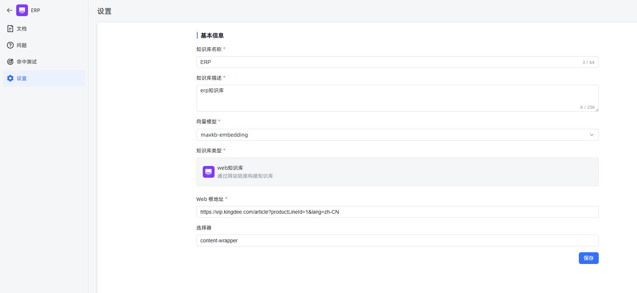Click the description textarea resize handle

(x=597, y=110)
